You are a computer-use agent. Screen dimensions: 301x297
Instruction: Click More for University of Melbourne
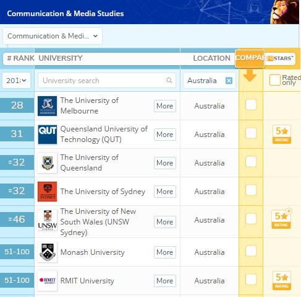[x=165, y=106]
